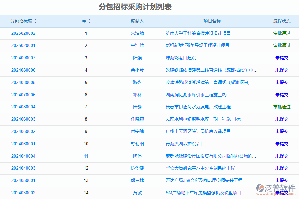Image resolution: width=299 pixels, height=199 pixels.
Task: Open project 成都能源建设集团投资有限公司临时办公场所
Action: (211, 156)
